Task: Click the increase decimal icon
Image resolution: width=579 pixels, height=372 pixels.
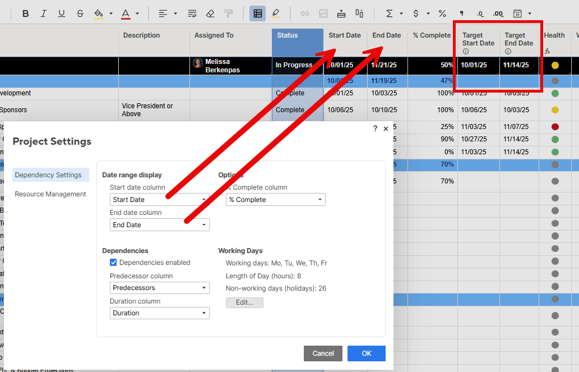Action: coord(498,14)
